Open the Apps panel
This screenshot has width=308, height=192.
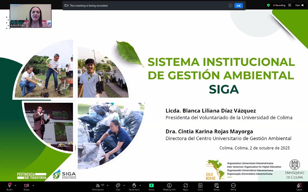coord(186,186)
